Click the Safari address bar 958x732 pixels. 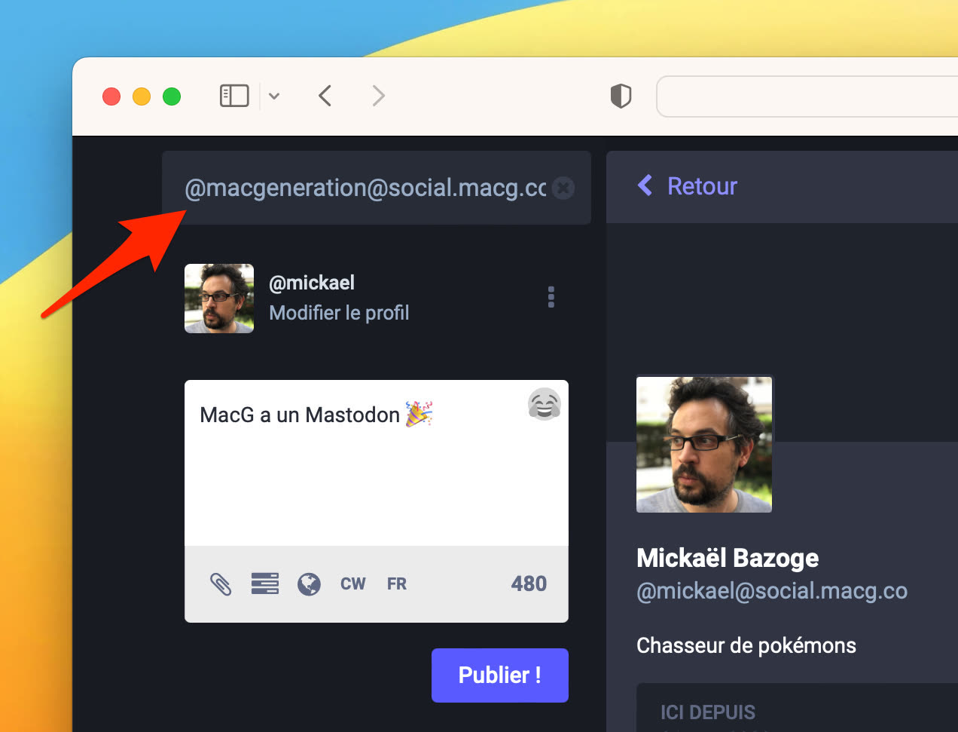coord(807,96)
